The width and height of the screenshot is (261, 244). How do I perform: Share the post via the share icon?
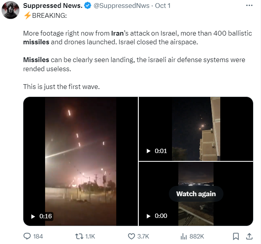coord(249,236)
